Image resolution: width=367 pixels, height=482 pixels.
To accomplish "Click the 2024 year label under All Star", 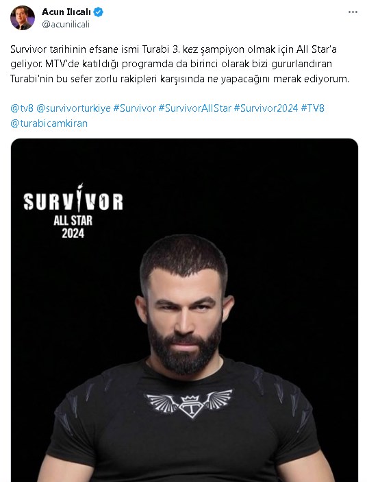I will tap(73, 233).
